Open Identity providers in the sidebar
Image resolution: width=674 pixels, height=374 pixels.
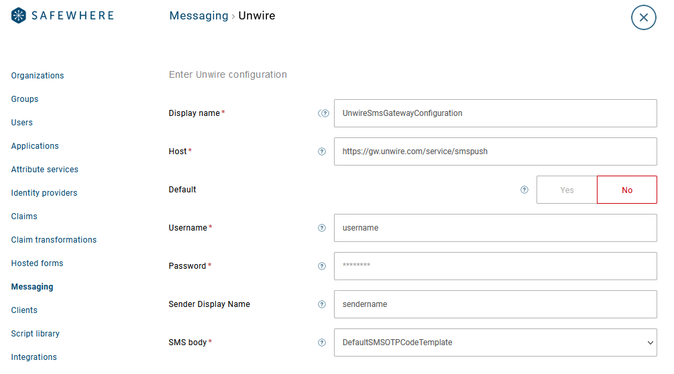tap(44, 193)
